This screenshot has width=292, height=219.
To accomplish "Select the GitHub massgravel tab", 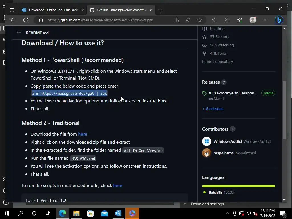I will tap(121, 10).
